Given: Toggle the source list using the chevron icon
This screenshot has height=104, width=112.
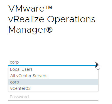Looking at the screenshot, I should click(x=96, y=62).
